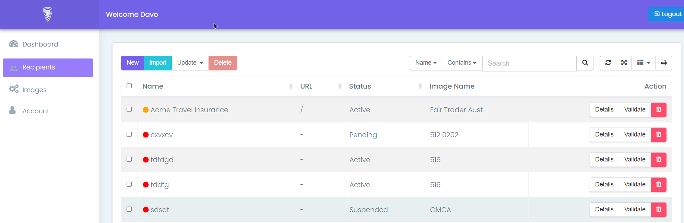Open the Contains filter dropdown
The height and width of the screenshot is (223, 684).
[462, 63]
